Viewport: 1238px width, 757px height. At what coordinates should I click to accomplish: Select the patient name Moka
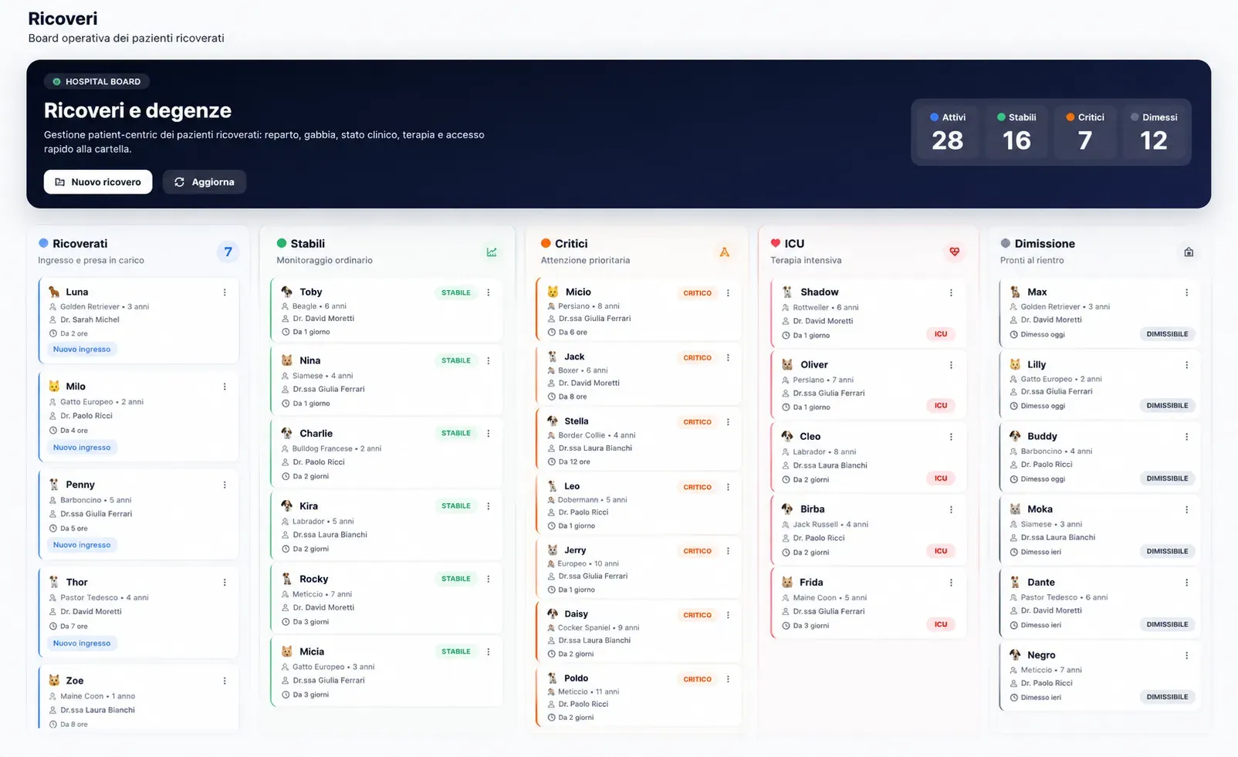[1040, 509]
